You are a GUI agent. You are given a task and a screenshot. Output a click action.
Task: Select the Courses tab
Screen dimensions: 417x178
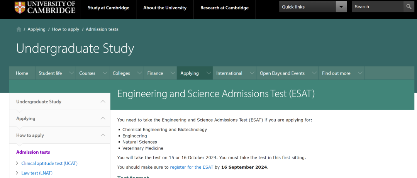87,73
